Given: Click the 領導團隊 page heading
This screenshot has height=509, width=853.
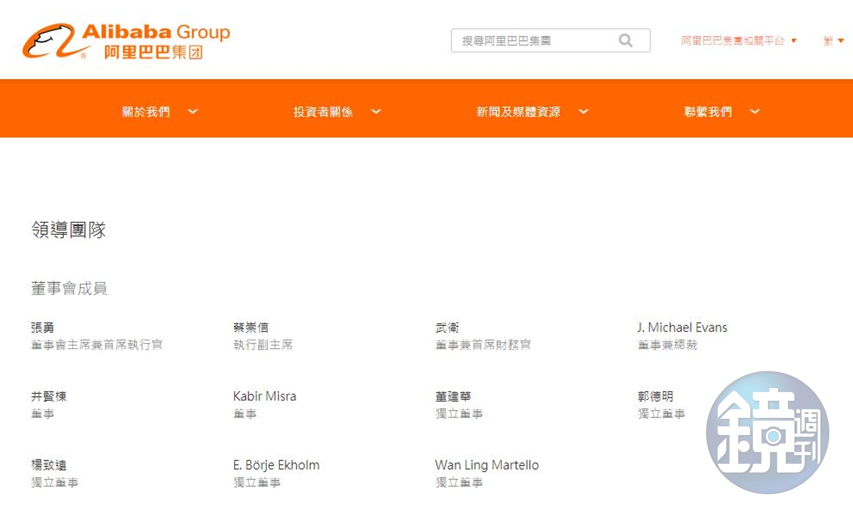Looking at the screenshot, I should click(69, 229).
